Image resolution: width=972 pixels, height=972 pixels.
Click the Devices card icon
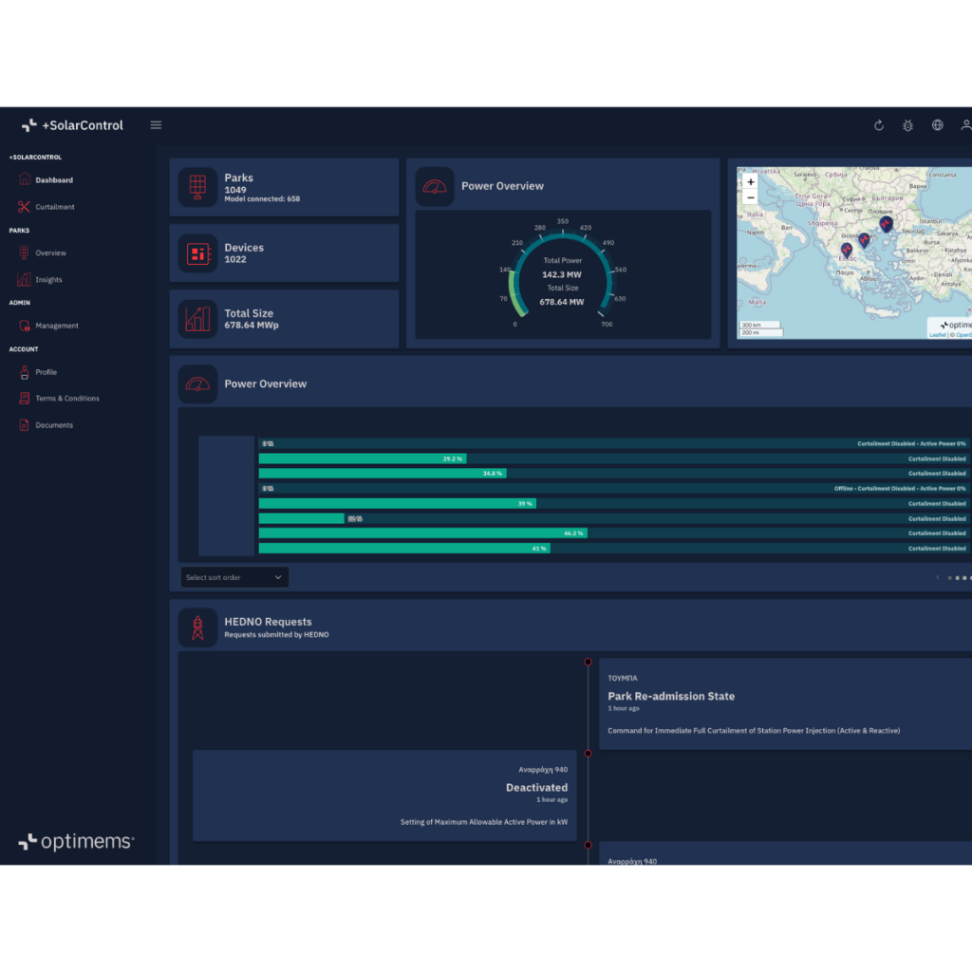[x=197, y=253]
